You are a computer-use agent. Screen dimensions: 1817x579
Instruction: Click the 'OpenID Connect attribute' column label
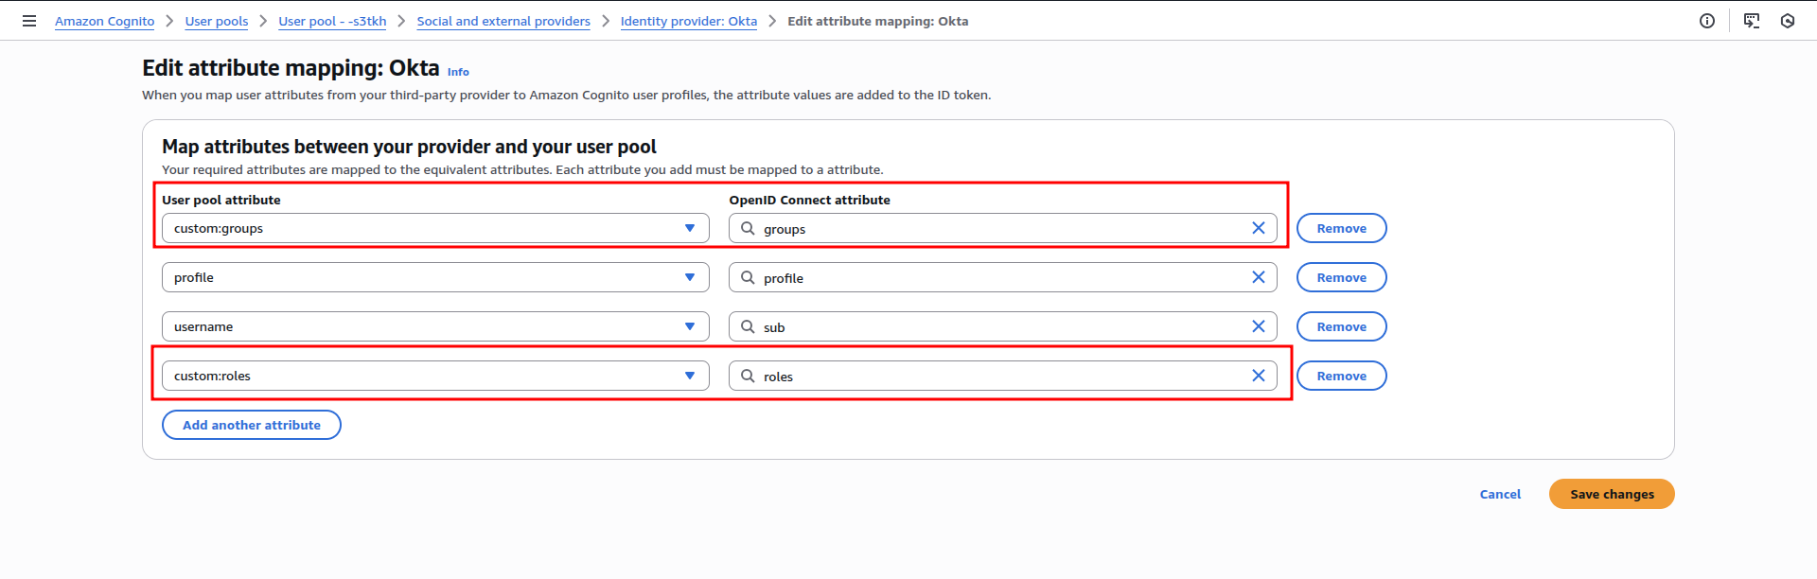[809, 200]
